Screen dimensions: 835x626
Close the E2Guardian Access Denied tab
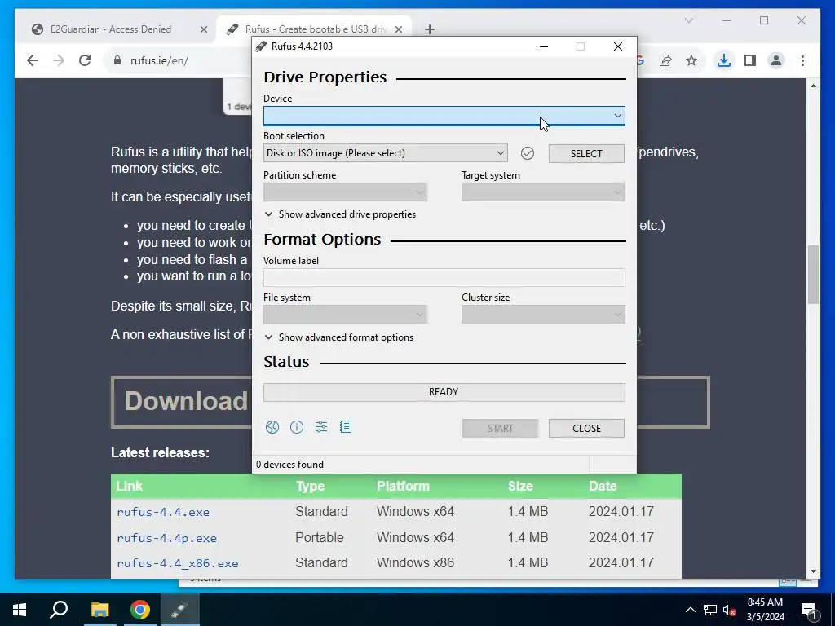(x=203, y=29)
